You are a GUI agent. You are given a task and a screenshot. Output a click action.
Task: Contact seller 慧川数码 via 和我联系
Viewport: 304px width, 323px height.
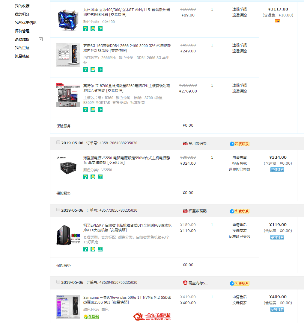pos(240,144)
